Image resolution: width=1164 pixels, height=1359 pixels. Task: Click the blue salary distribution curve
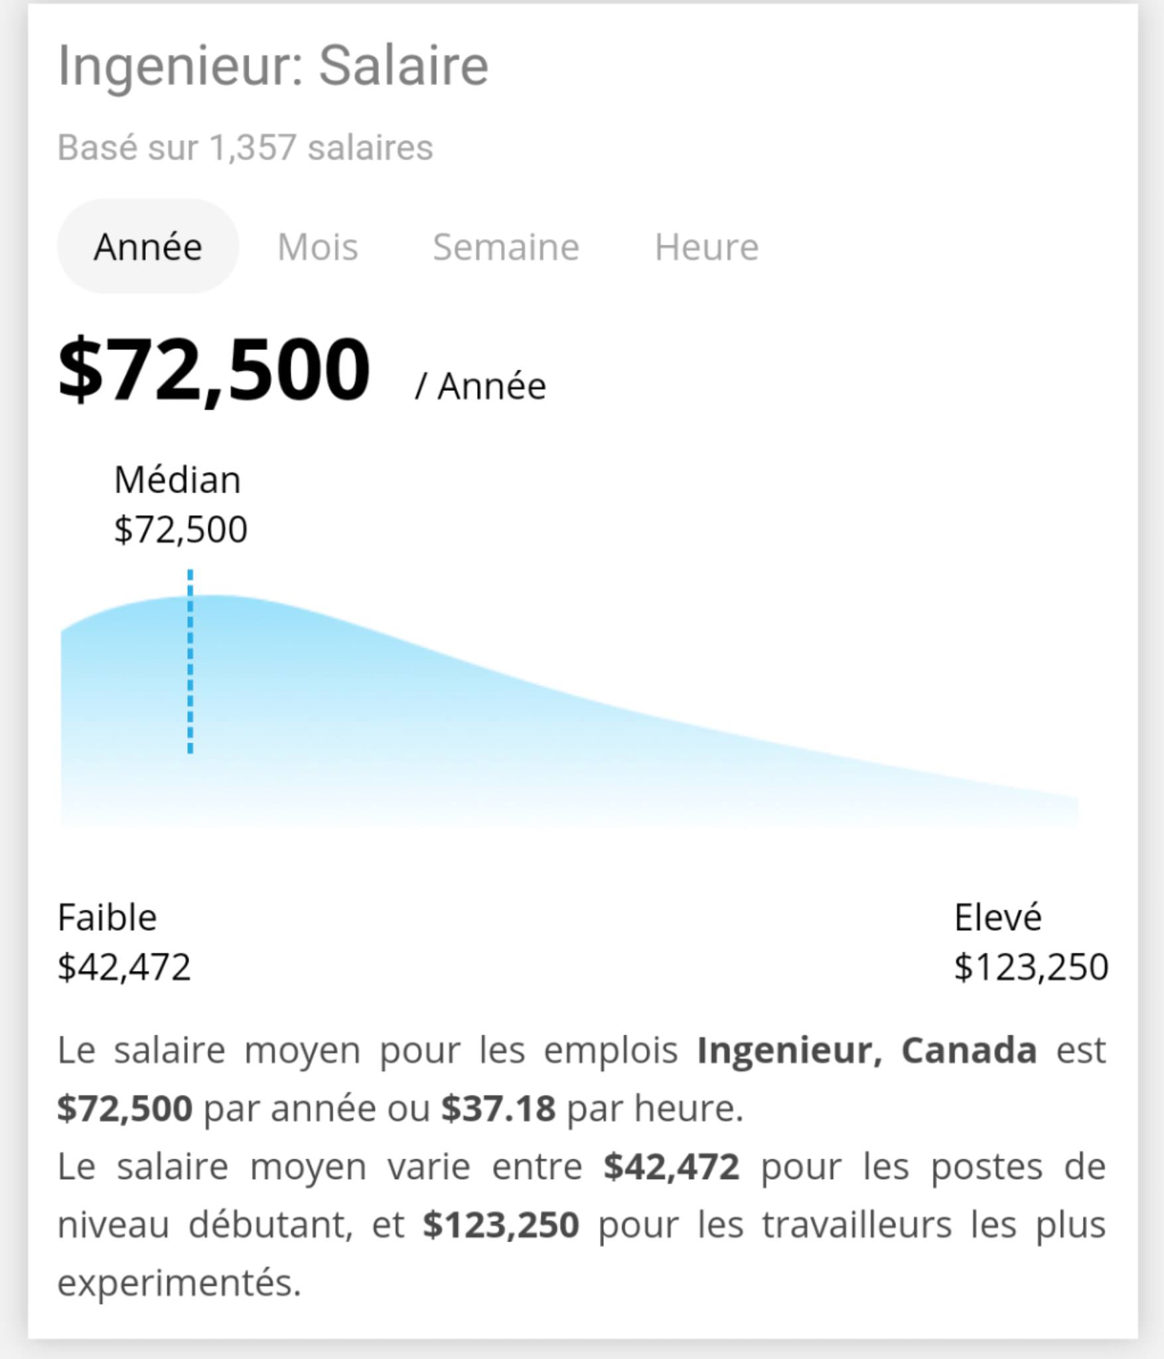(x=569, y=711)
